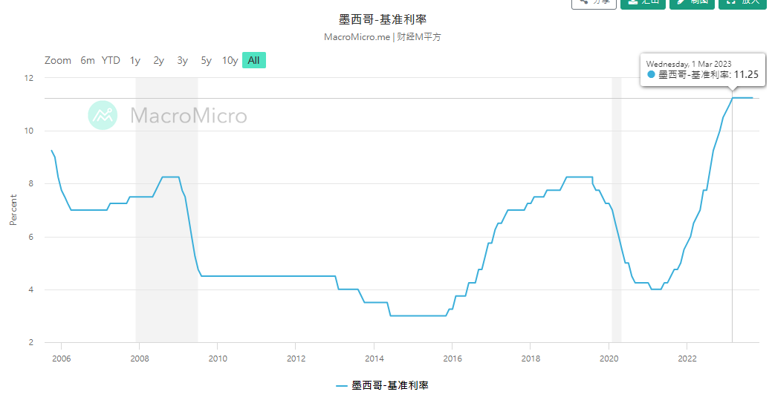Open chart editor via the pencil icon button

[x=692, y=2]
